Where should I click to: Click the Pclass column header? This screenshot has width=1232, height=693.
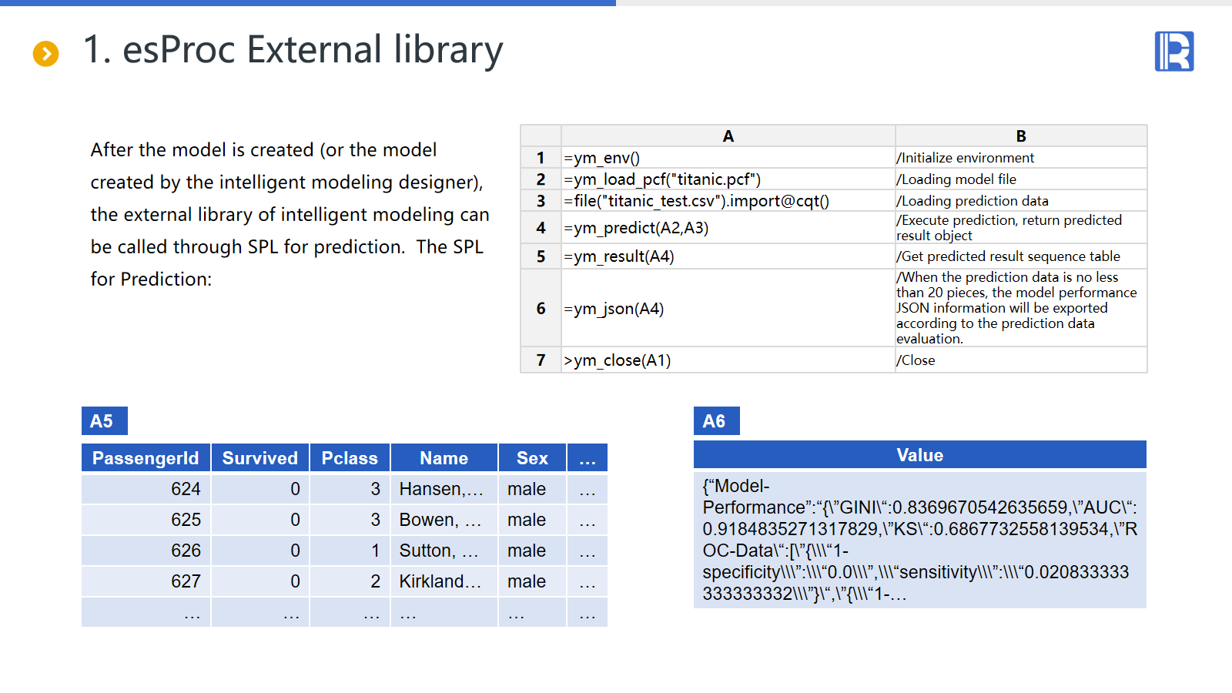[350, 458]
